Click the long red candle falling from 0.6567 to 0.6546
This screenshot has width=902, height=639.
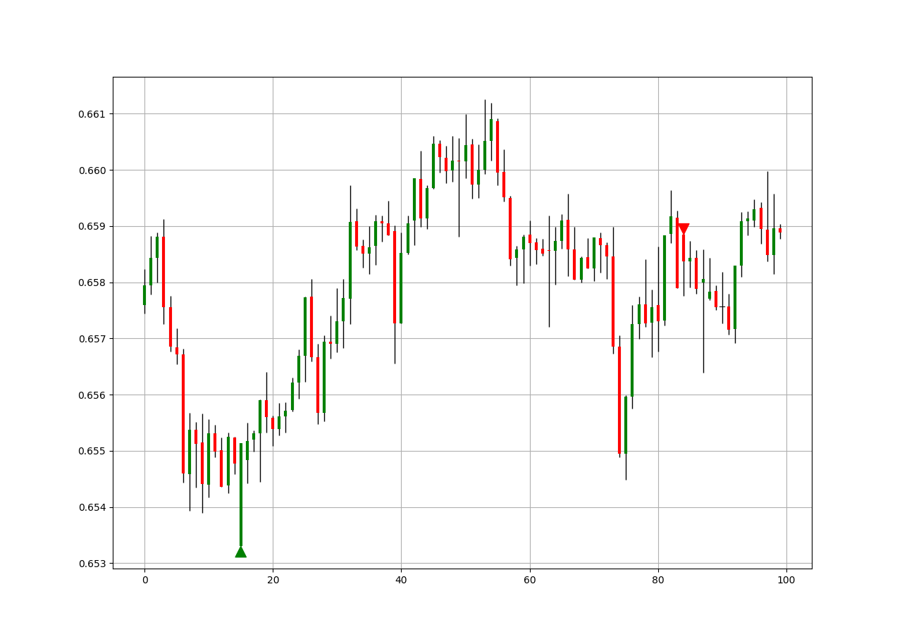[183, 414]
